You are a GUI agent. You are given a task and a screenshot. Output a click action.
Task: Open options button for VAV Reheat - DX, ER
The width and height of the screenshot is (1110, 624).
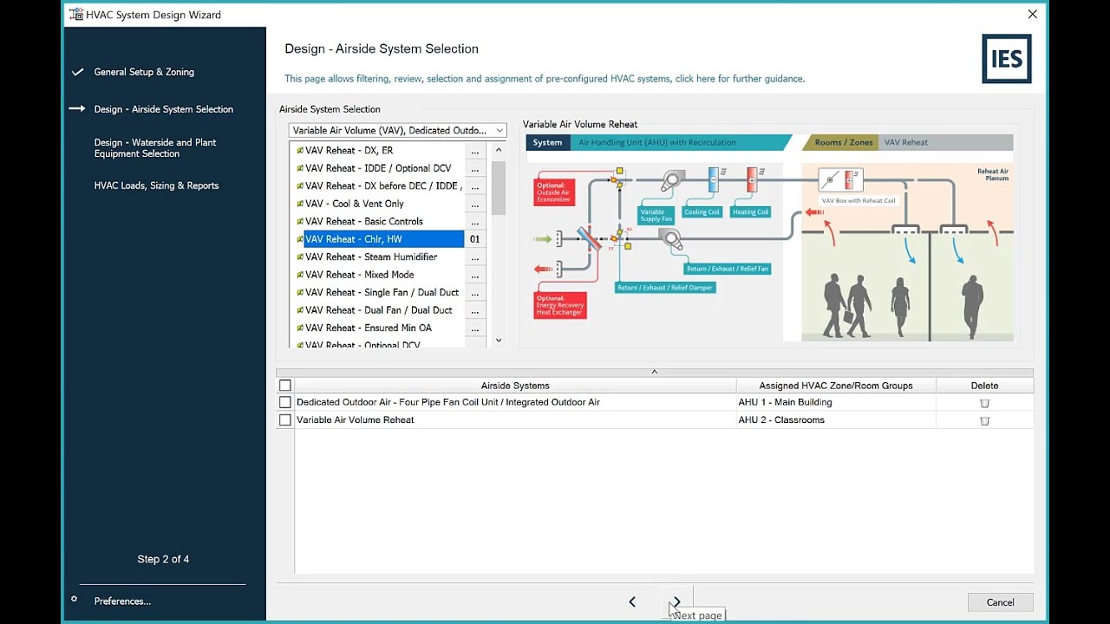(474, 151)
